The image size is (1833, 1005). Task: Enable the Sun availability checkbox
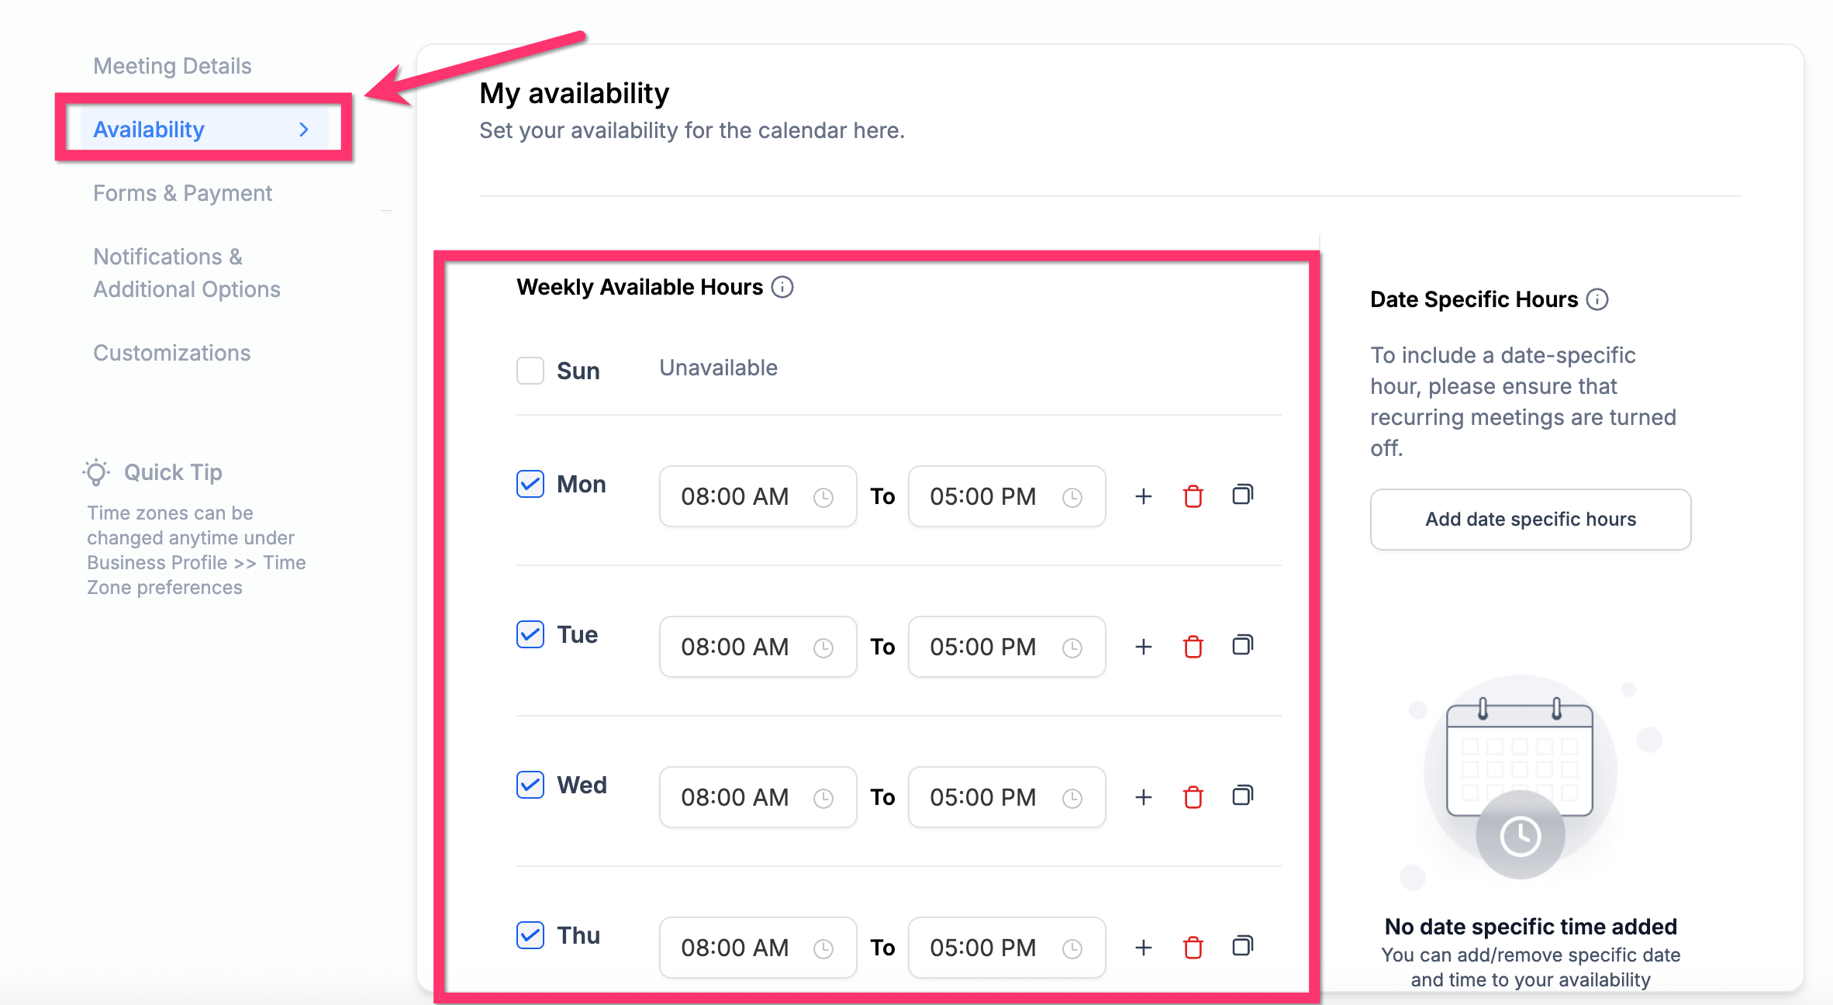pos(530,371)
